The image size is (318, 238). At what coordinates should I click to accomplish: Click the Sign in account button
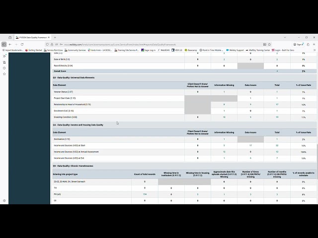tap(298, 44)
